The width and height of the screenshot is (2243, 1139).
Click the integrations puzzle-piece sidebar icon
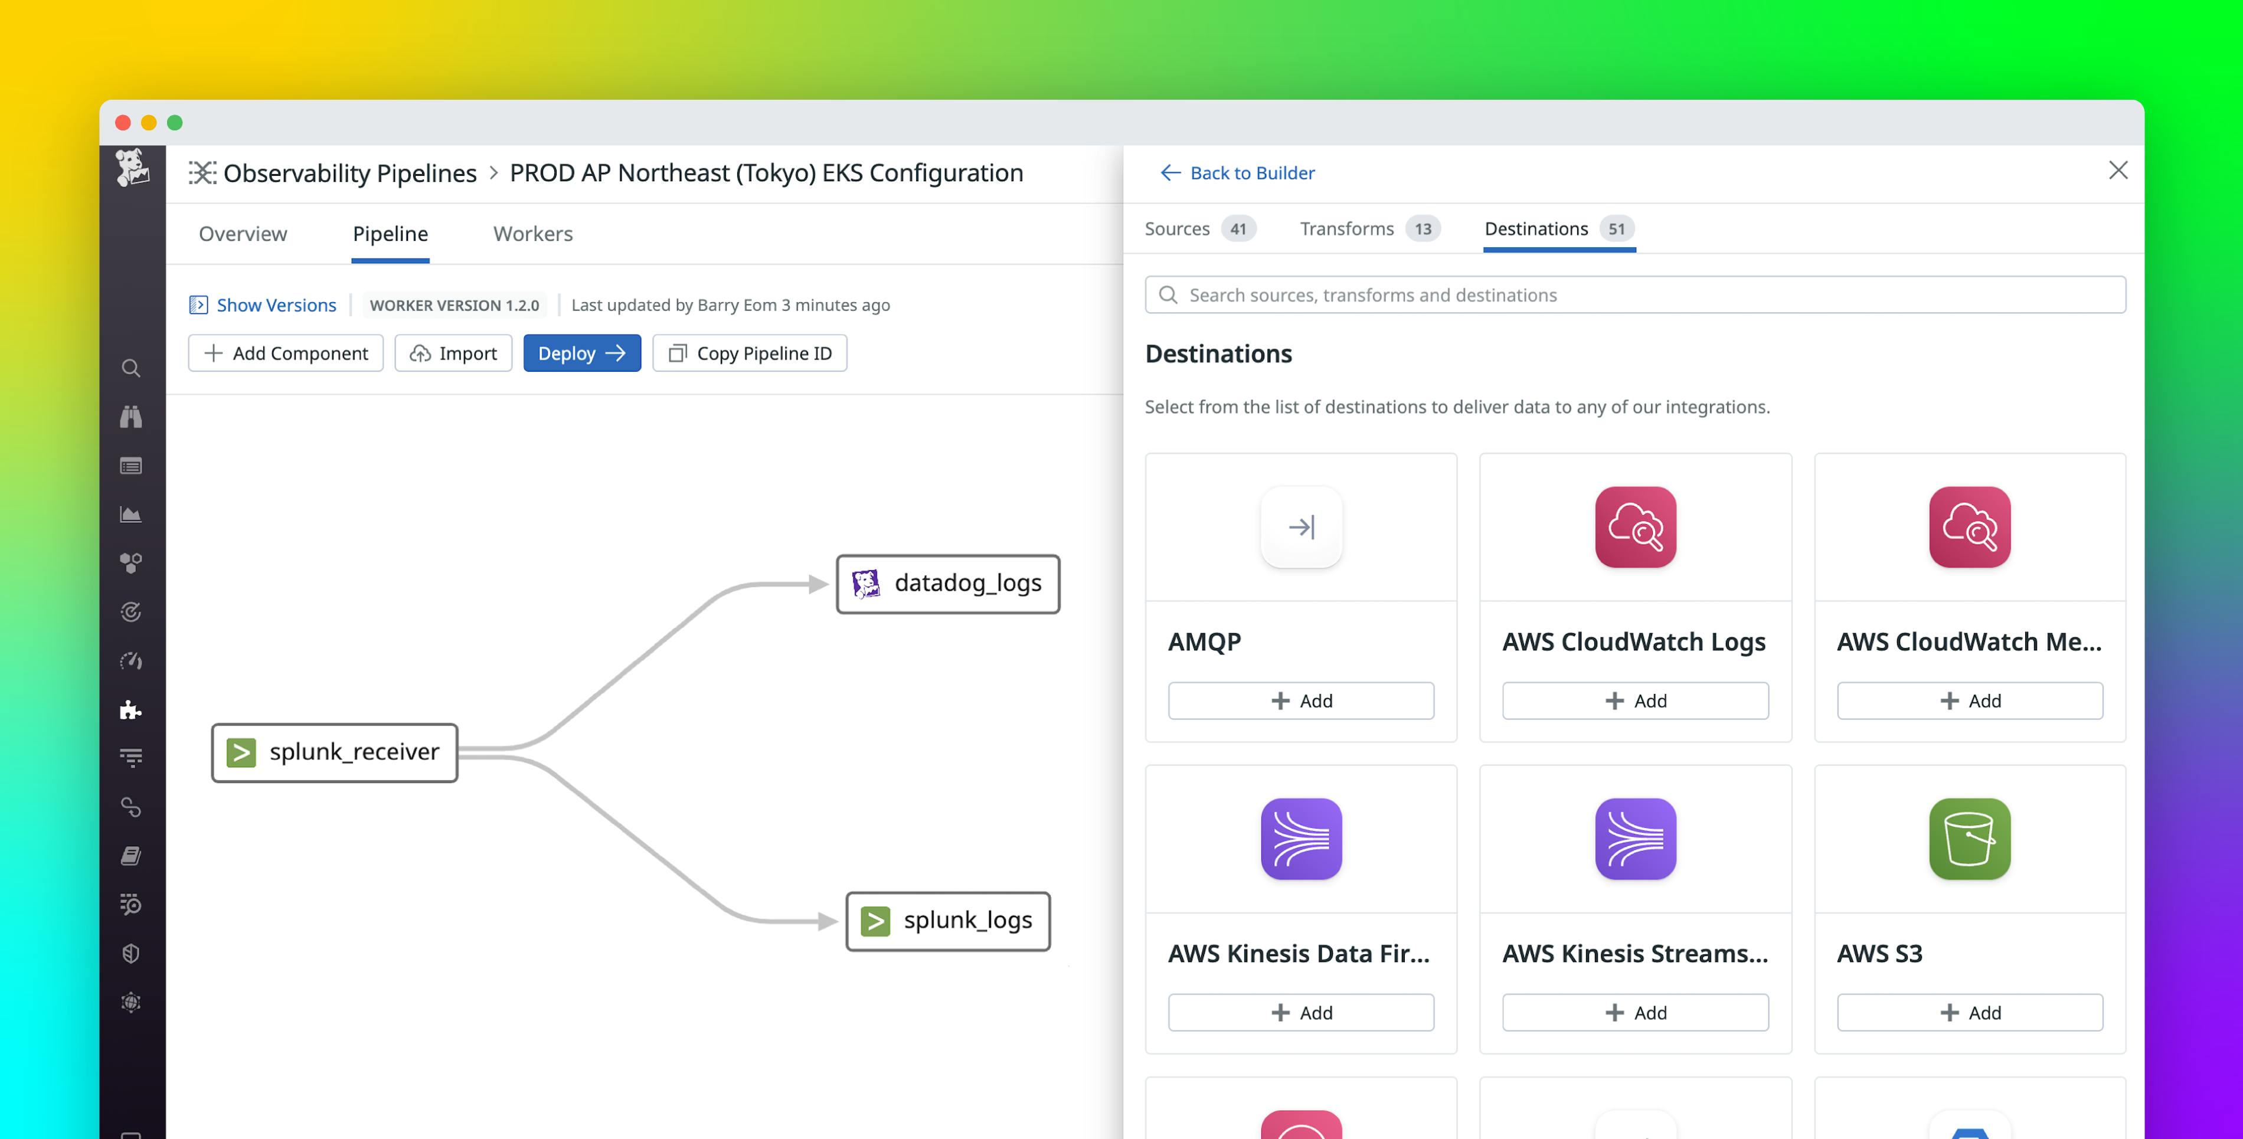[x=132, y=710]
